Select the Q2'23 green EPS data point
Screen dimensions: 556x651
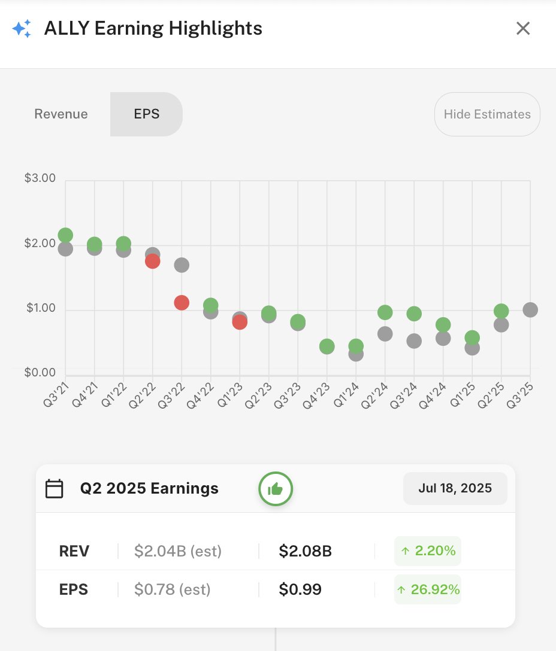point(268,313)
